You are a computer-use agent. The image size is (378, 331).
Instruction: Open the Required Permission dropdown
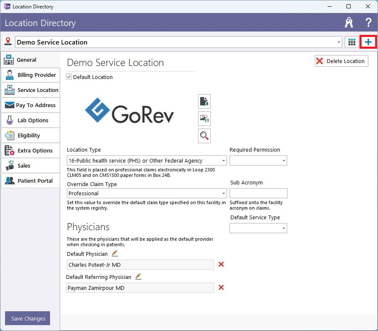pos(284,160)
